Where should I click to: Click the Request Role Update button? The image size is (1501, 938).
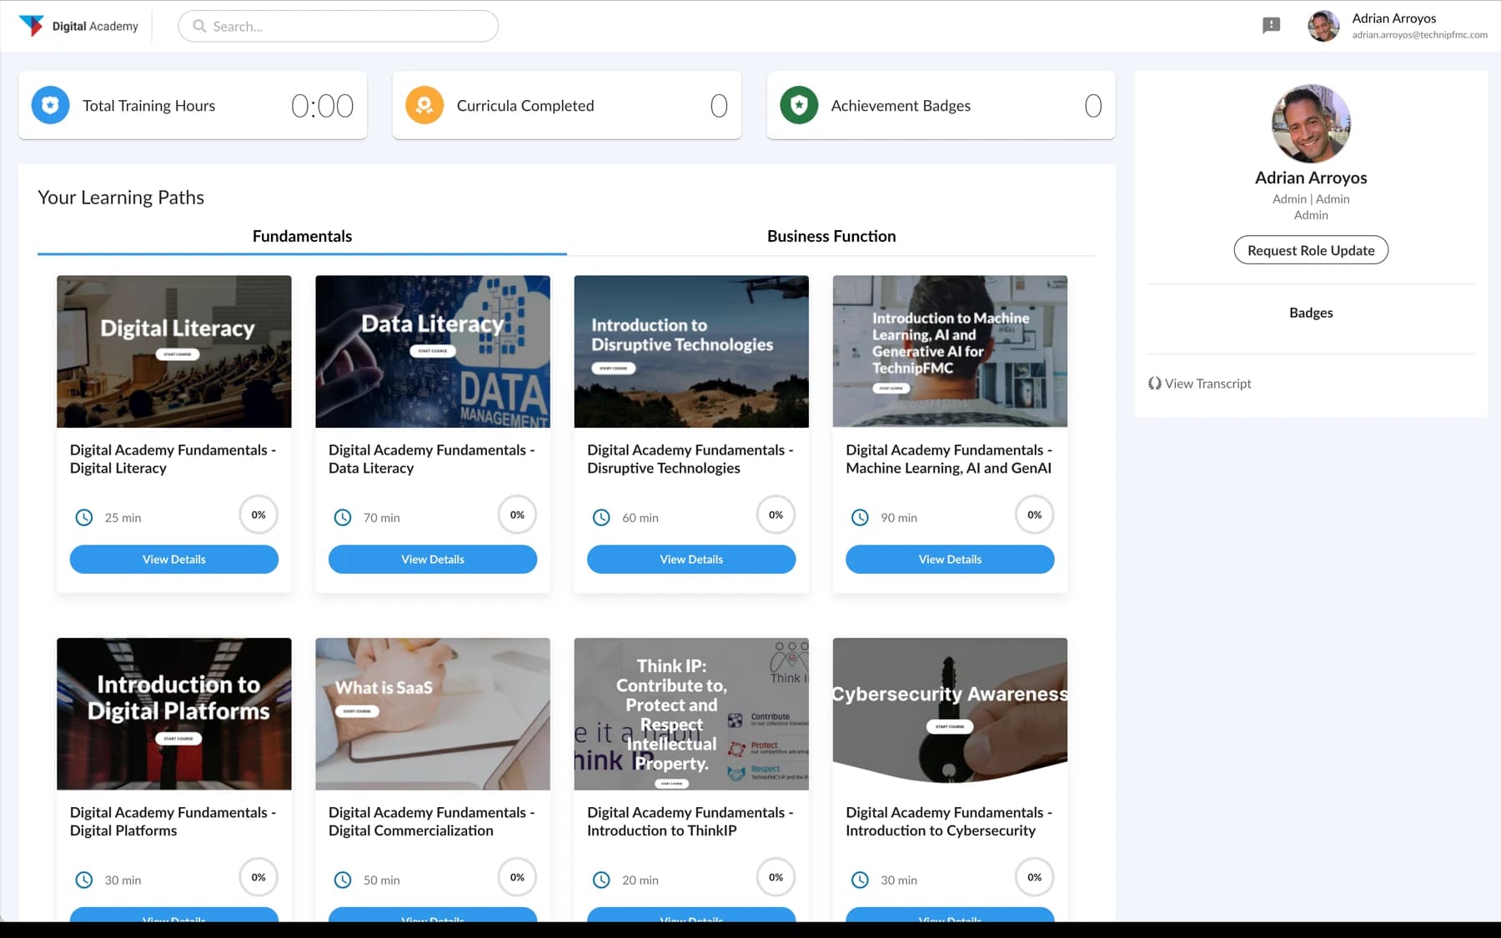pos(1310,249)
